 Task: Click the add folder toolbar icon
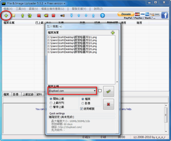(x=13, y=16)
